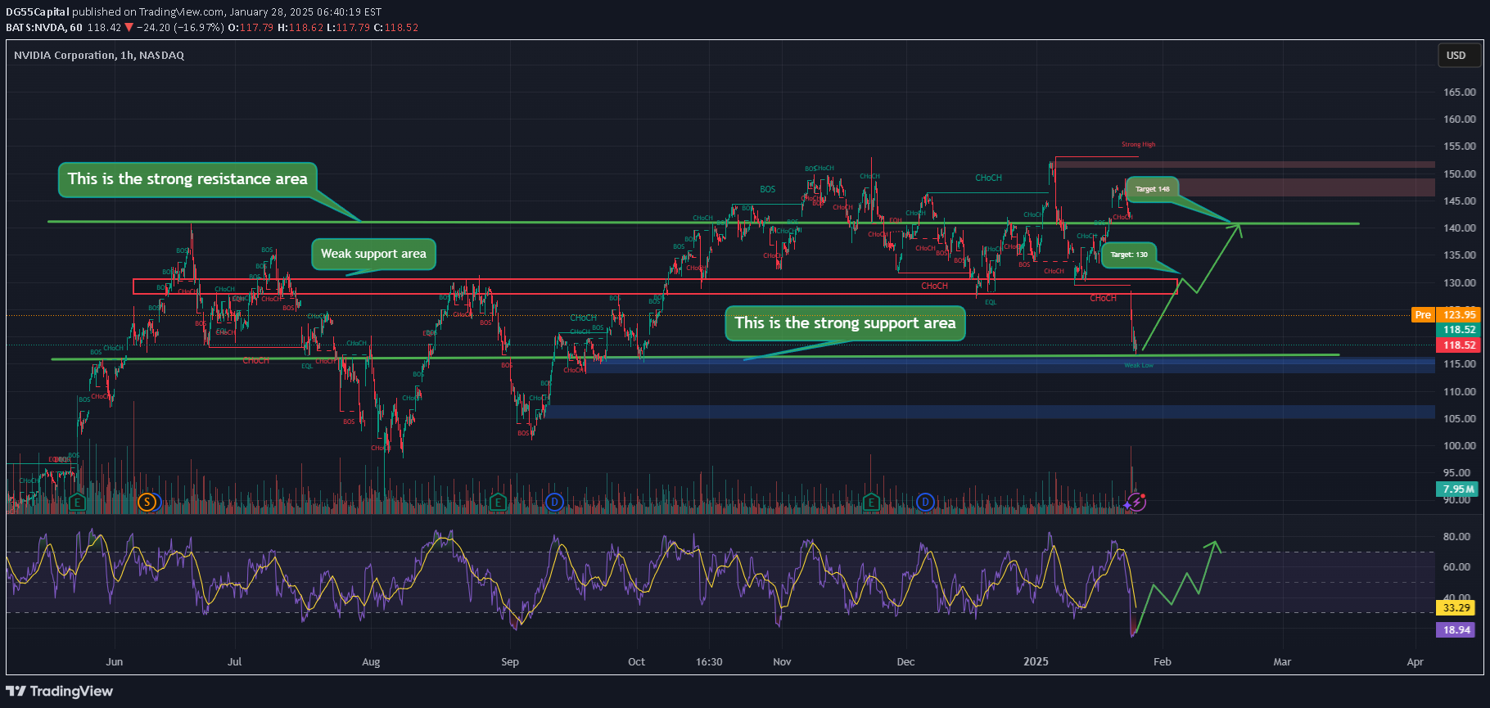This screenshot has width=1490, height=708.
Task: Click the green 118.52 price tag
Action: coord(1459,330)
